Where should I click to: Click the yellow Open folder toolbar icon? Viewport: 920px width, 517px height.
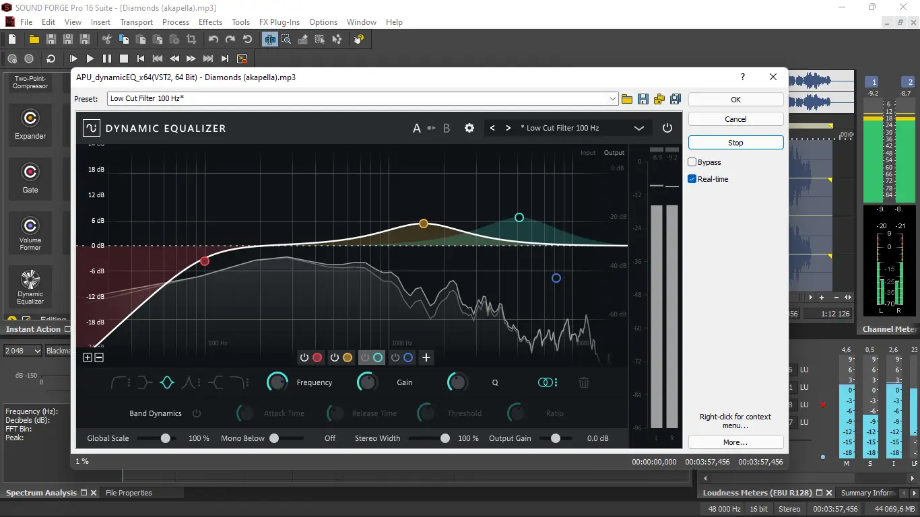(34, 40)
